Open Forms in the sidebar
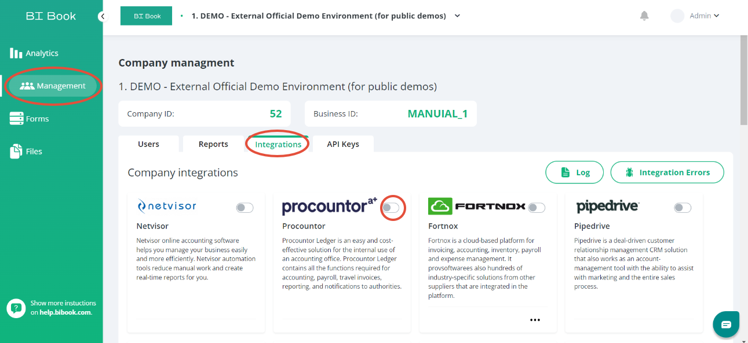 click(x=30, y=119)
